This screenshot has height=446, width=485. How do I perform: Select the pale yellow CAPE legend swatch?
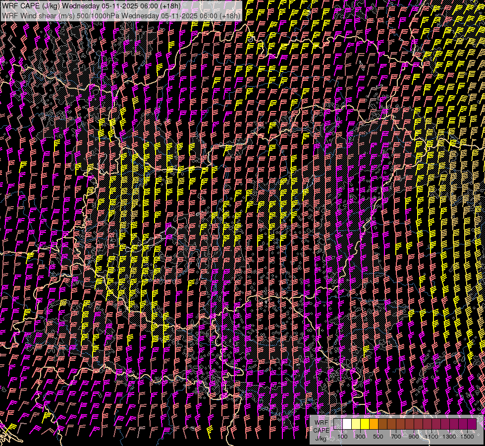click(x=356, y=424)
